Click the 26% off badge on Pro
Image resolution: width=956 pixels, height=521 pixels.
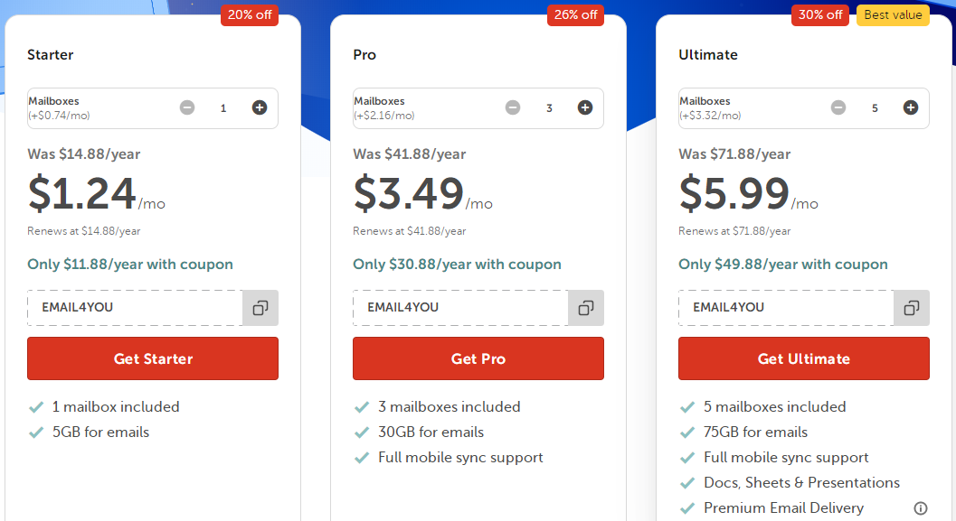tap(575, 15)
